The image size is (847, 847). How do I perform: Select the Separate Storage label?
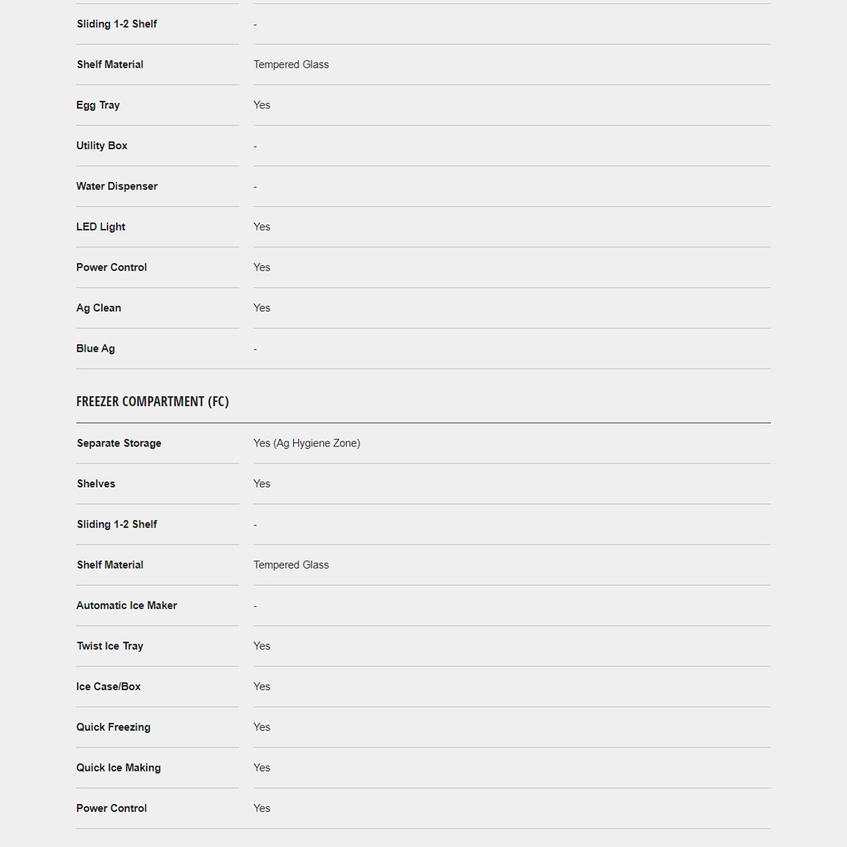119,443
